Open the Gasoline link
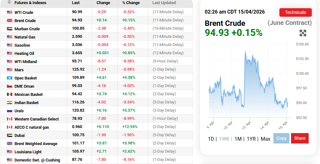 [x=22, y=45]
